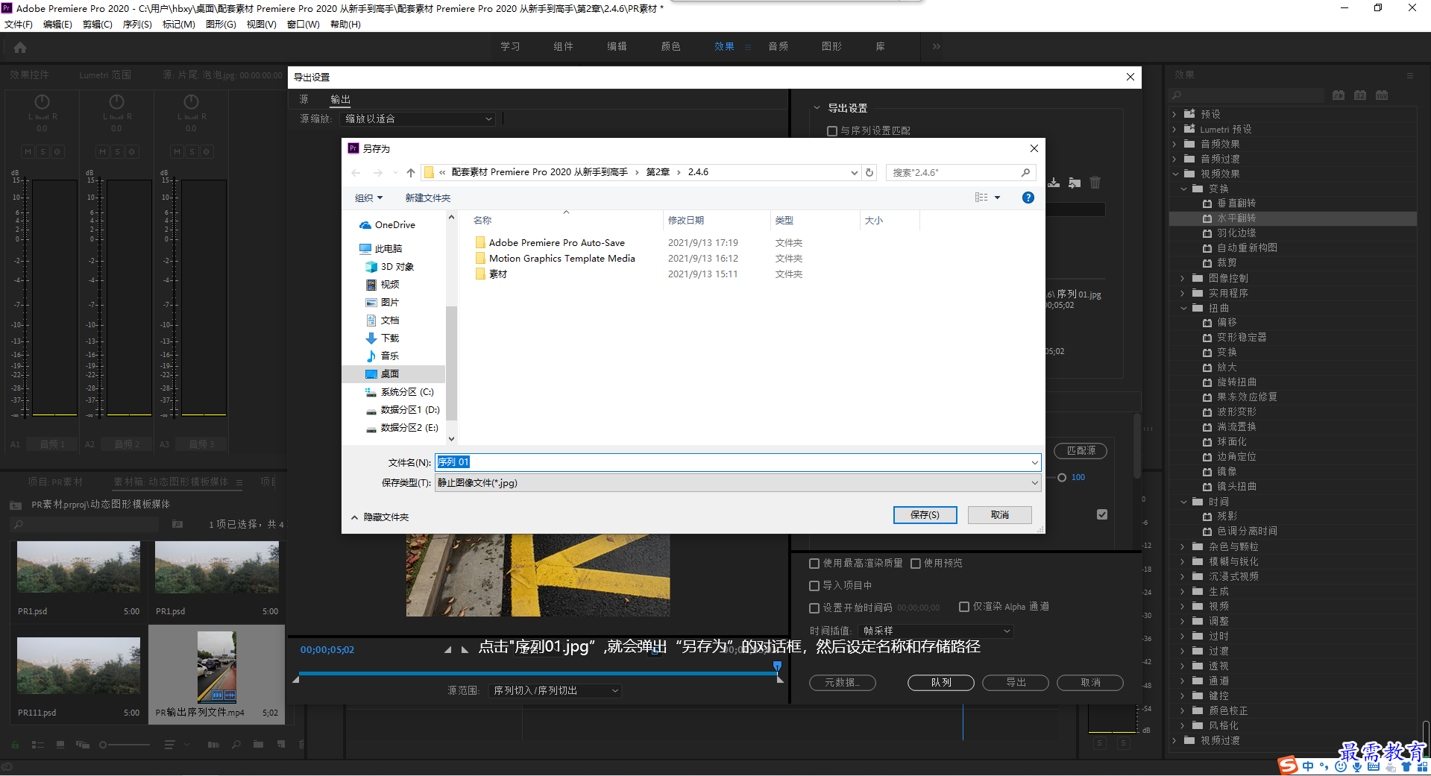
Task: Open the 文件(F) menu
Action: click(x=19, y=25)
